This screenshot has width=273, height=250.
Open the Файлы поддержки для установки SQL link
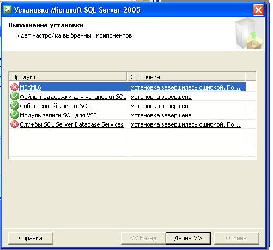[73, 97]
